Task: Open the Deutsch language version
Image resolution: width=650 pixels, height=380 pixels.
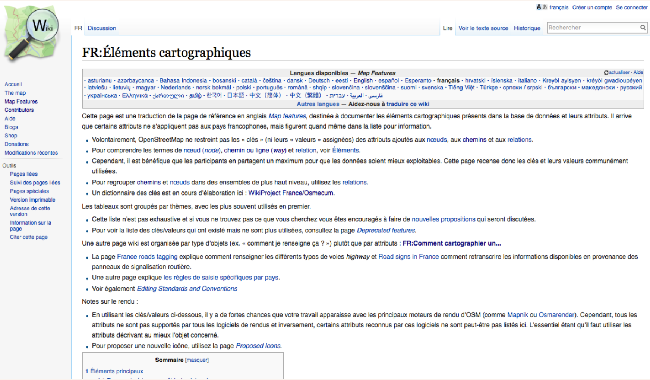Action: click(319, 80)
